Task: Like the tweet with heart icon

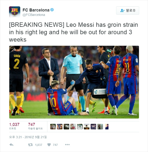Action: [49, 145]
